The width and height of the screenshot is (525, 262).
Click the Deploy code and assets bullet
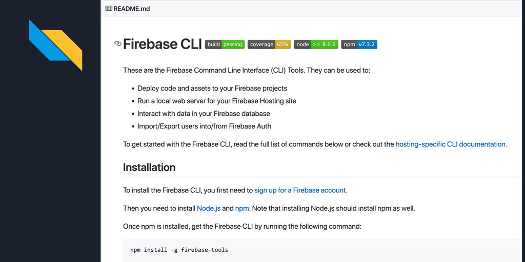[x=212, y=88]
